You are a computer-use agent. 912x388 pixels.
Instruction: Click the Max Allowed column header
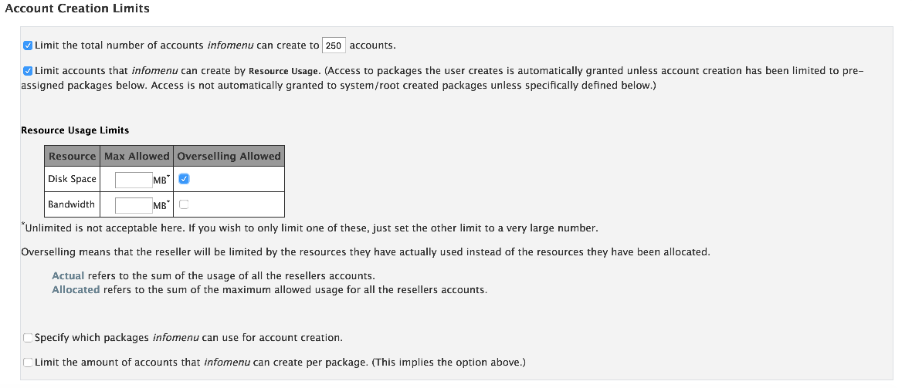click(137, 157)
